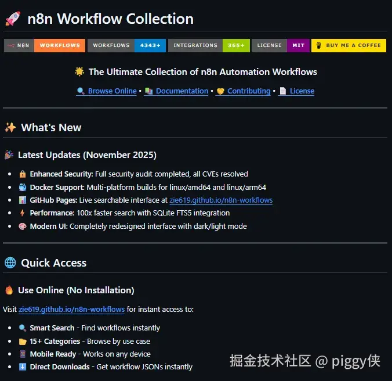This screenshot has width=392, height=381.
Task: Click the rocket emoji beside the title
Action: (x=13, y=19)
